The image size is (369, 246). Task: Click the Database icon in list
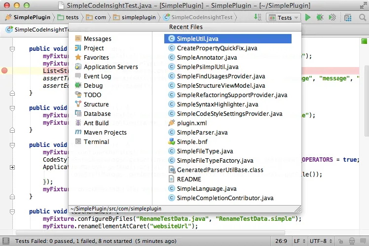(x=78, y=113)
